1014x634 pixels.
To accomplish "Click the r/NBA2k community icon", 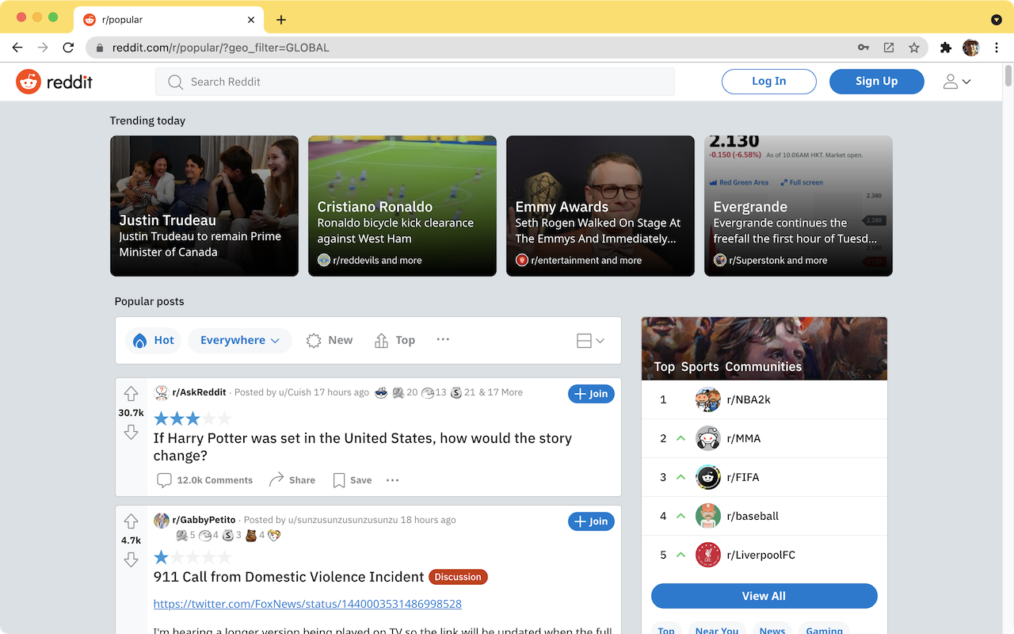I will 707,399.
